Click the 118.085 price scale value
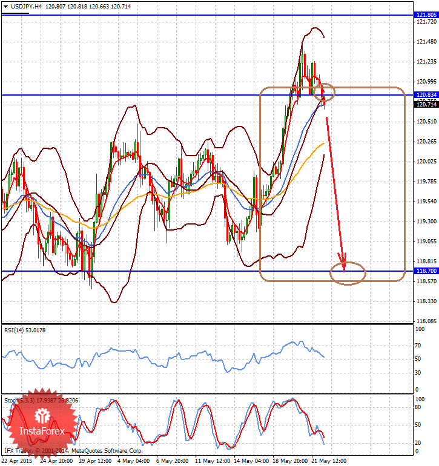This screenshot has width=439, height=466. 426,321
